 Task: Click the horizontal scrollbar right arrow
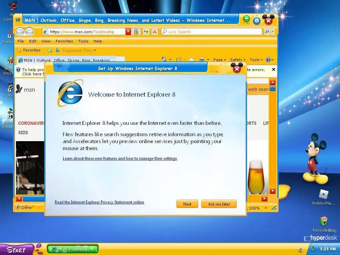(x=264, y=199)
